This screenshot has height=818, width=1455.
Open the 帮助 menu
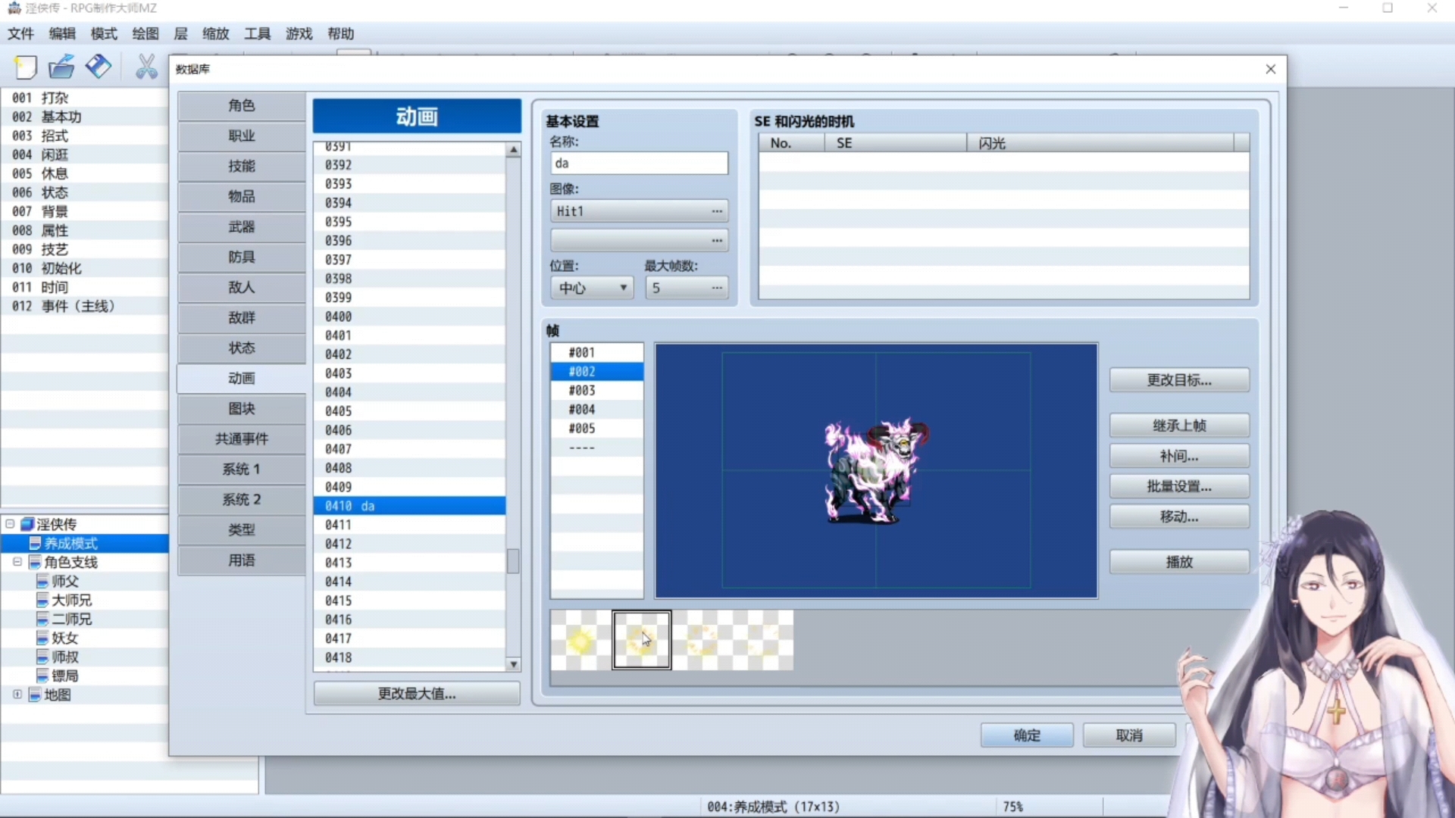click(340, 33)
